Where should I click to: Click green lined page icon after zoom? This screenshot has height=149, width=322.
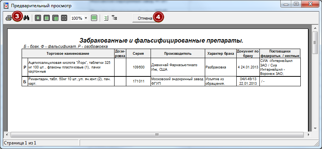[x=94, y=18]
